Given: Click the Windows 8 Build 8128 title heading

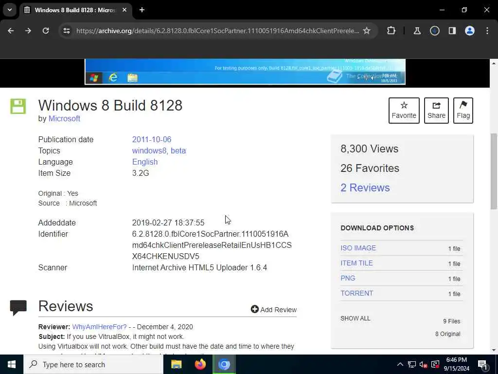Looking at the screenshot, I should [110, 105].
